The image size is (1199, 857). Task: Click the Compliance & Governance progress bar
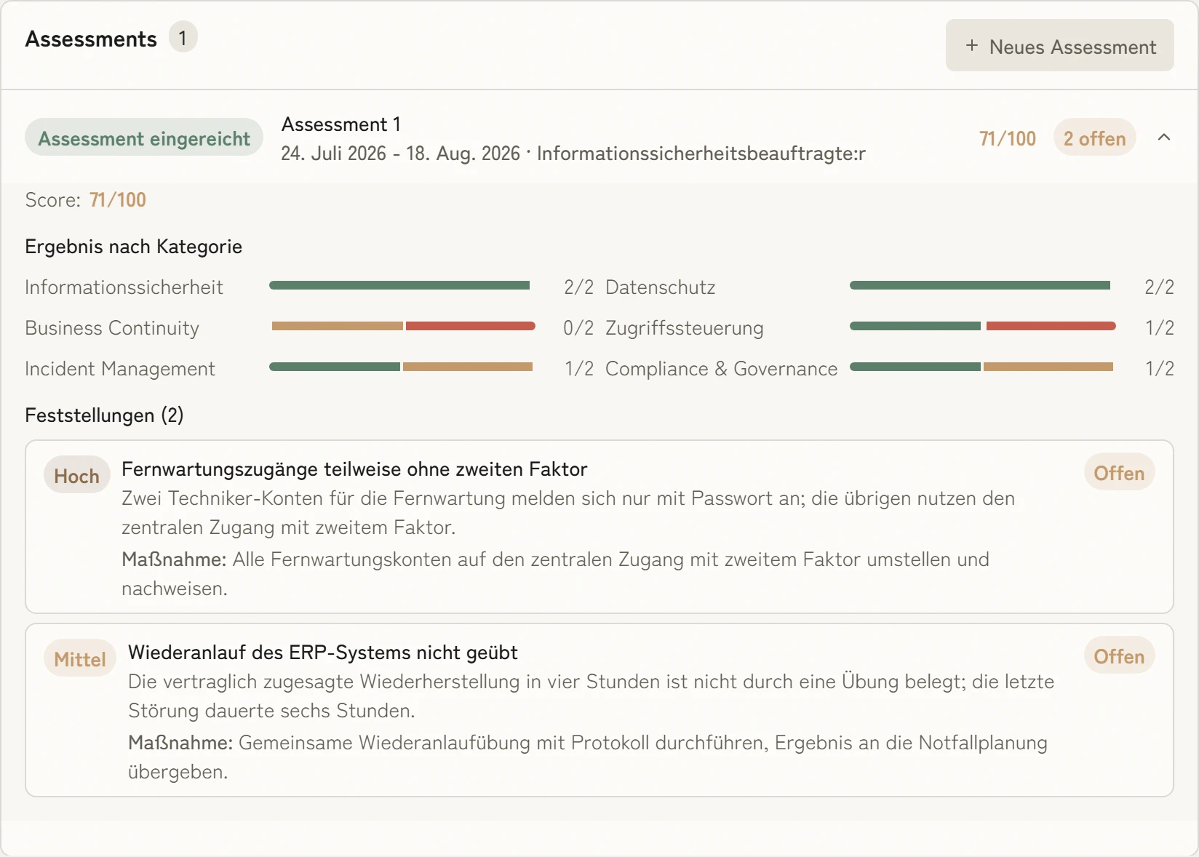click(981, 367)
